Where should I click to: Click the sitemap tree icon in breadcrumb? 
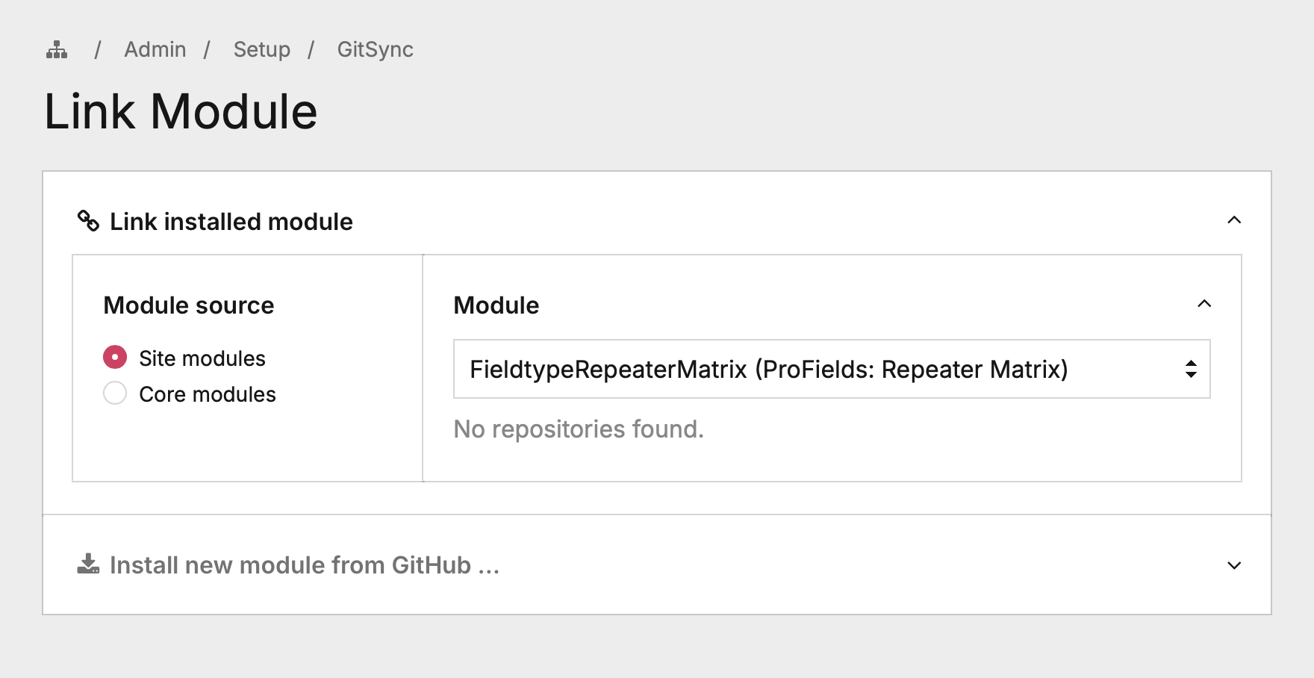coord(57,50)
